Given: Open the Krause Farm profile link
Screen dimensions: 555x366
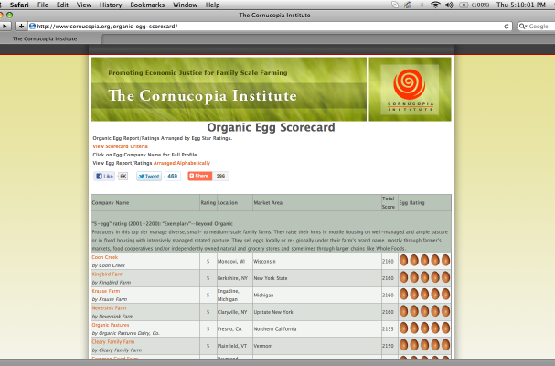Looking at the screenshot, I should pos(106,291).
